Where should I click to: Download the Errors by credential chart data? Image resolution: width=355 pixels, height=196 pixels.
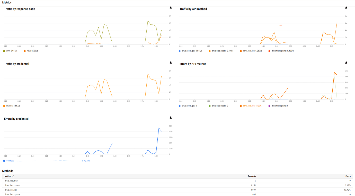coord(170,118)
